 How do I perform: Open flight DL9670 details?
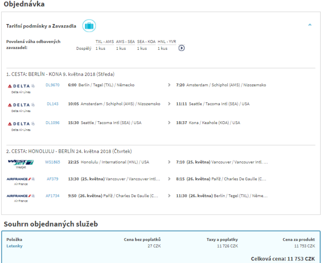52,85
